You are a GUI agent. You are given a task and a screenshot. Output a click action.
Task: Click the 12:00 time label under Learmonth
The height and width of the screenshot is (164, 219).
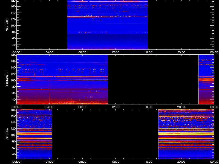[x=115, y=107]
